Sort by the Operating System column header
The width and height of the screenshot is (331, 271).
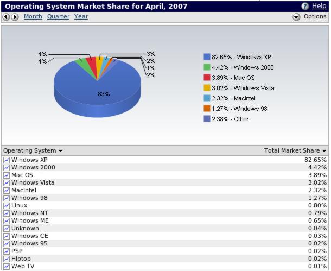(33, 150)
